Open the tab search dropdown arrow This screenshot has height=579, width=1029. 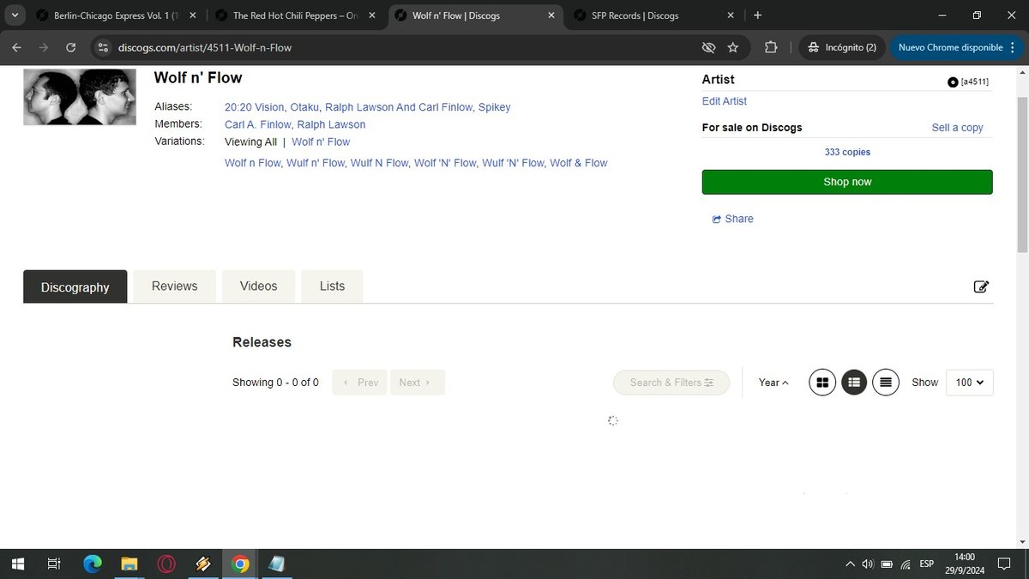(x=15, y=15)
